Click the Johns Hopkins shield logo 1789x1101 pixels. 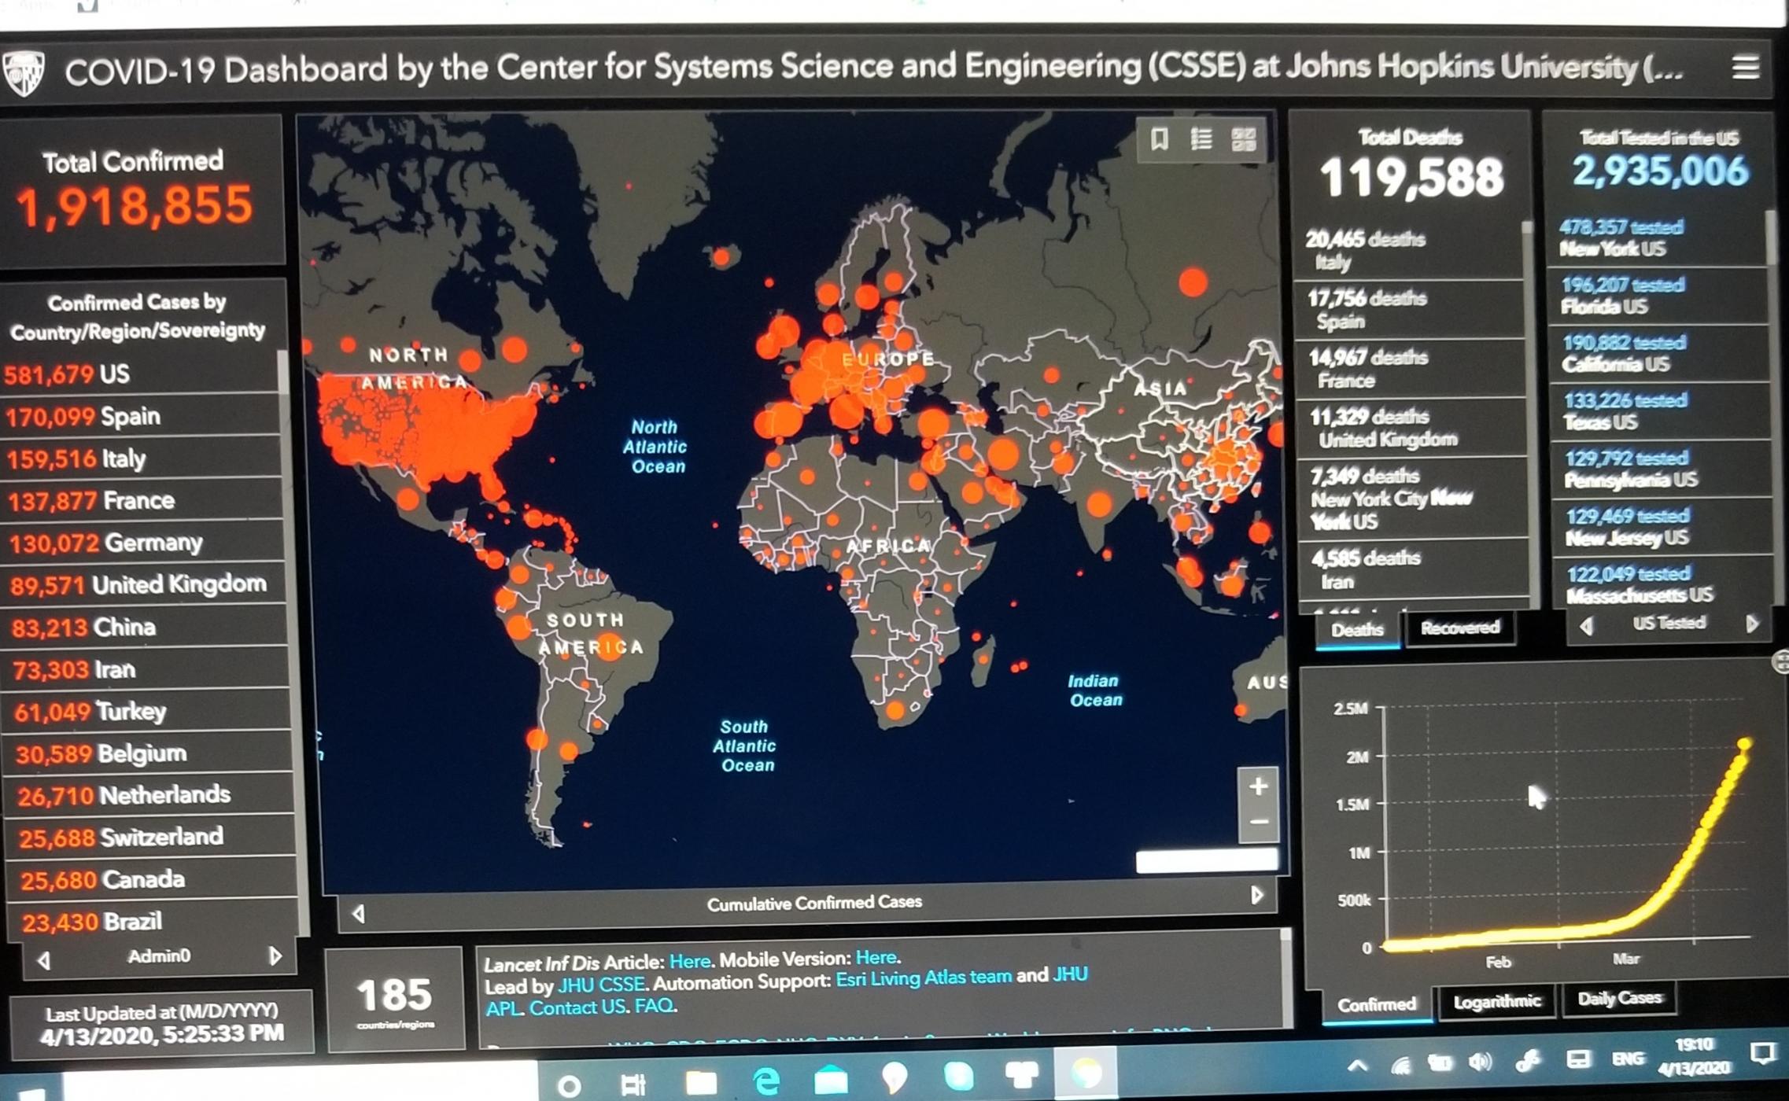(24, 73)
